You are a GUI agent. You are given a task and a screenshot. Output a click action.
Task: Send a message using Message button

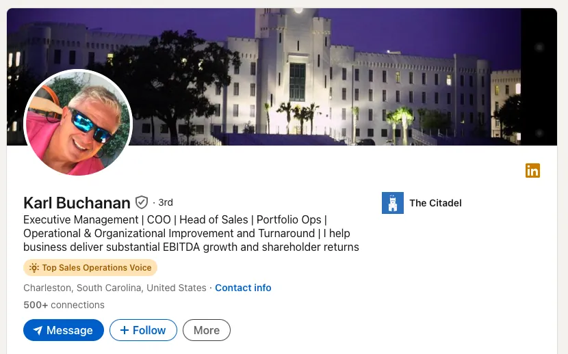point(64,330)
